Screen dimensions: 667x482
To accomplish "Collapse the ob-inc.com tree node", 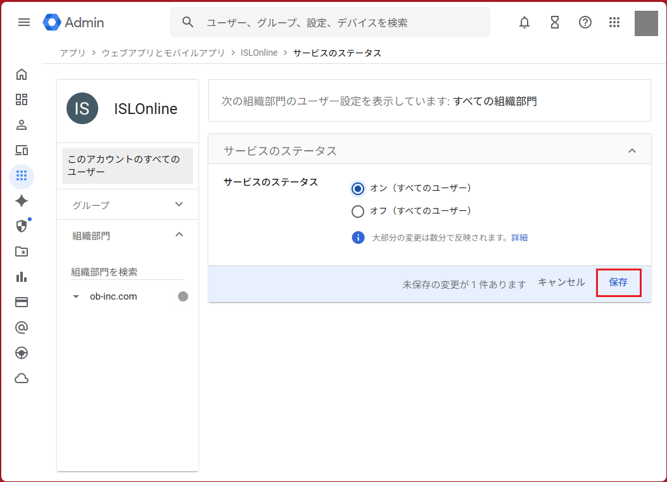I will pyautogui.click(x=76, y=296).
